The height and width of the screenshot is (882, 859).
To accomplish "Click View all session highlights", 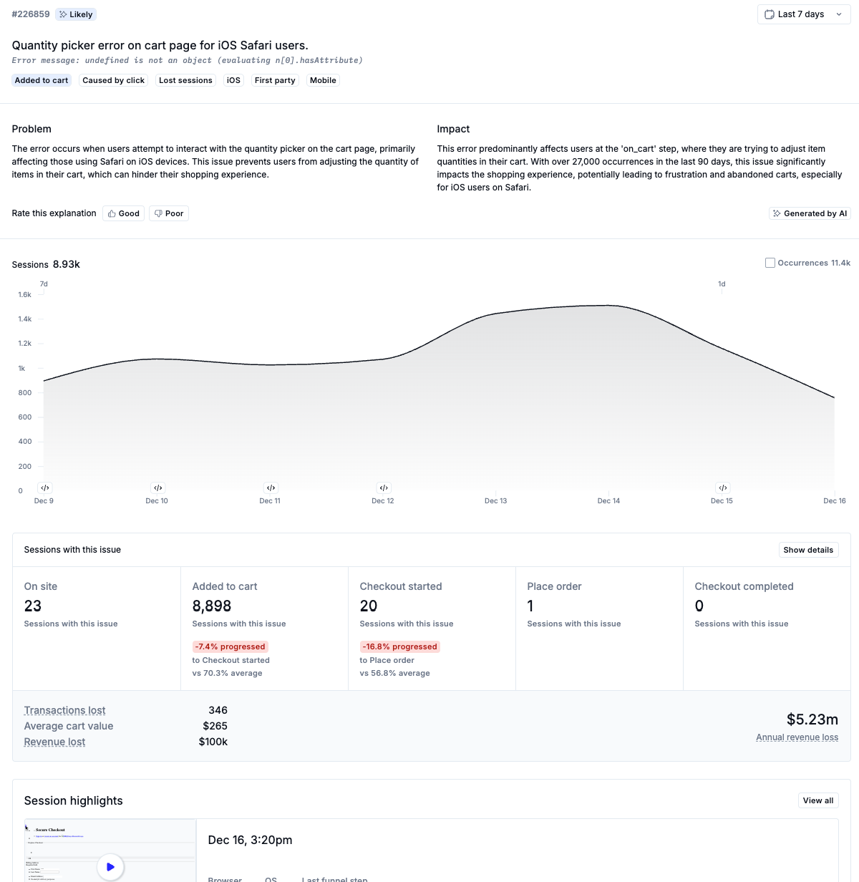I will [x=817, y=800].
